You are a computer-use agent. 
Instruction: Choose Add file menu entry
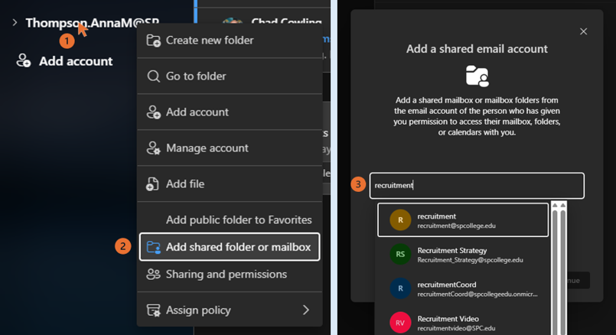(230, 184)
